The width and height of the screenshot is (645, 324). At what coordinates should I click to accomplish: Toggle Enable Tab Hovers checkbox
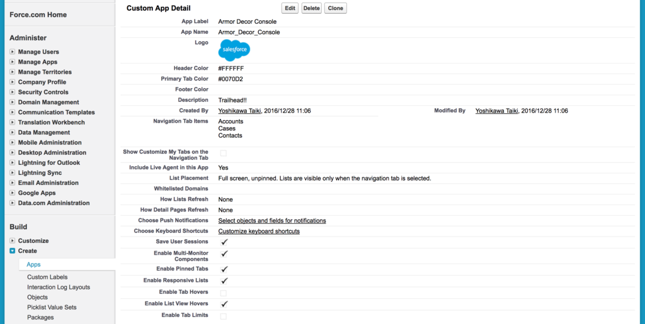(224, 293)
